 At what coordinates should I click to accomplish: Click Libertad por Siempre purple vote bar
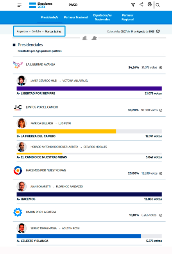[89, 88]
